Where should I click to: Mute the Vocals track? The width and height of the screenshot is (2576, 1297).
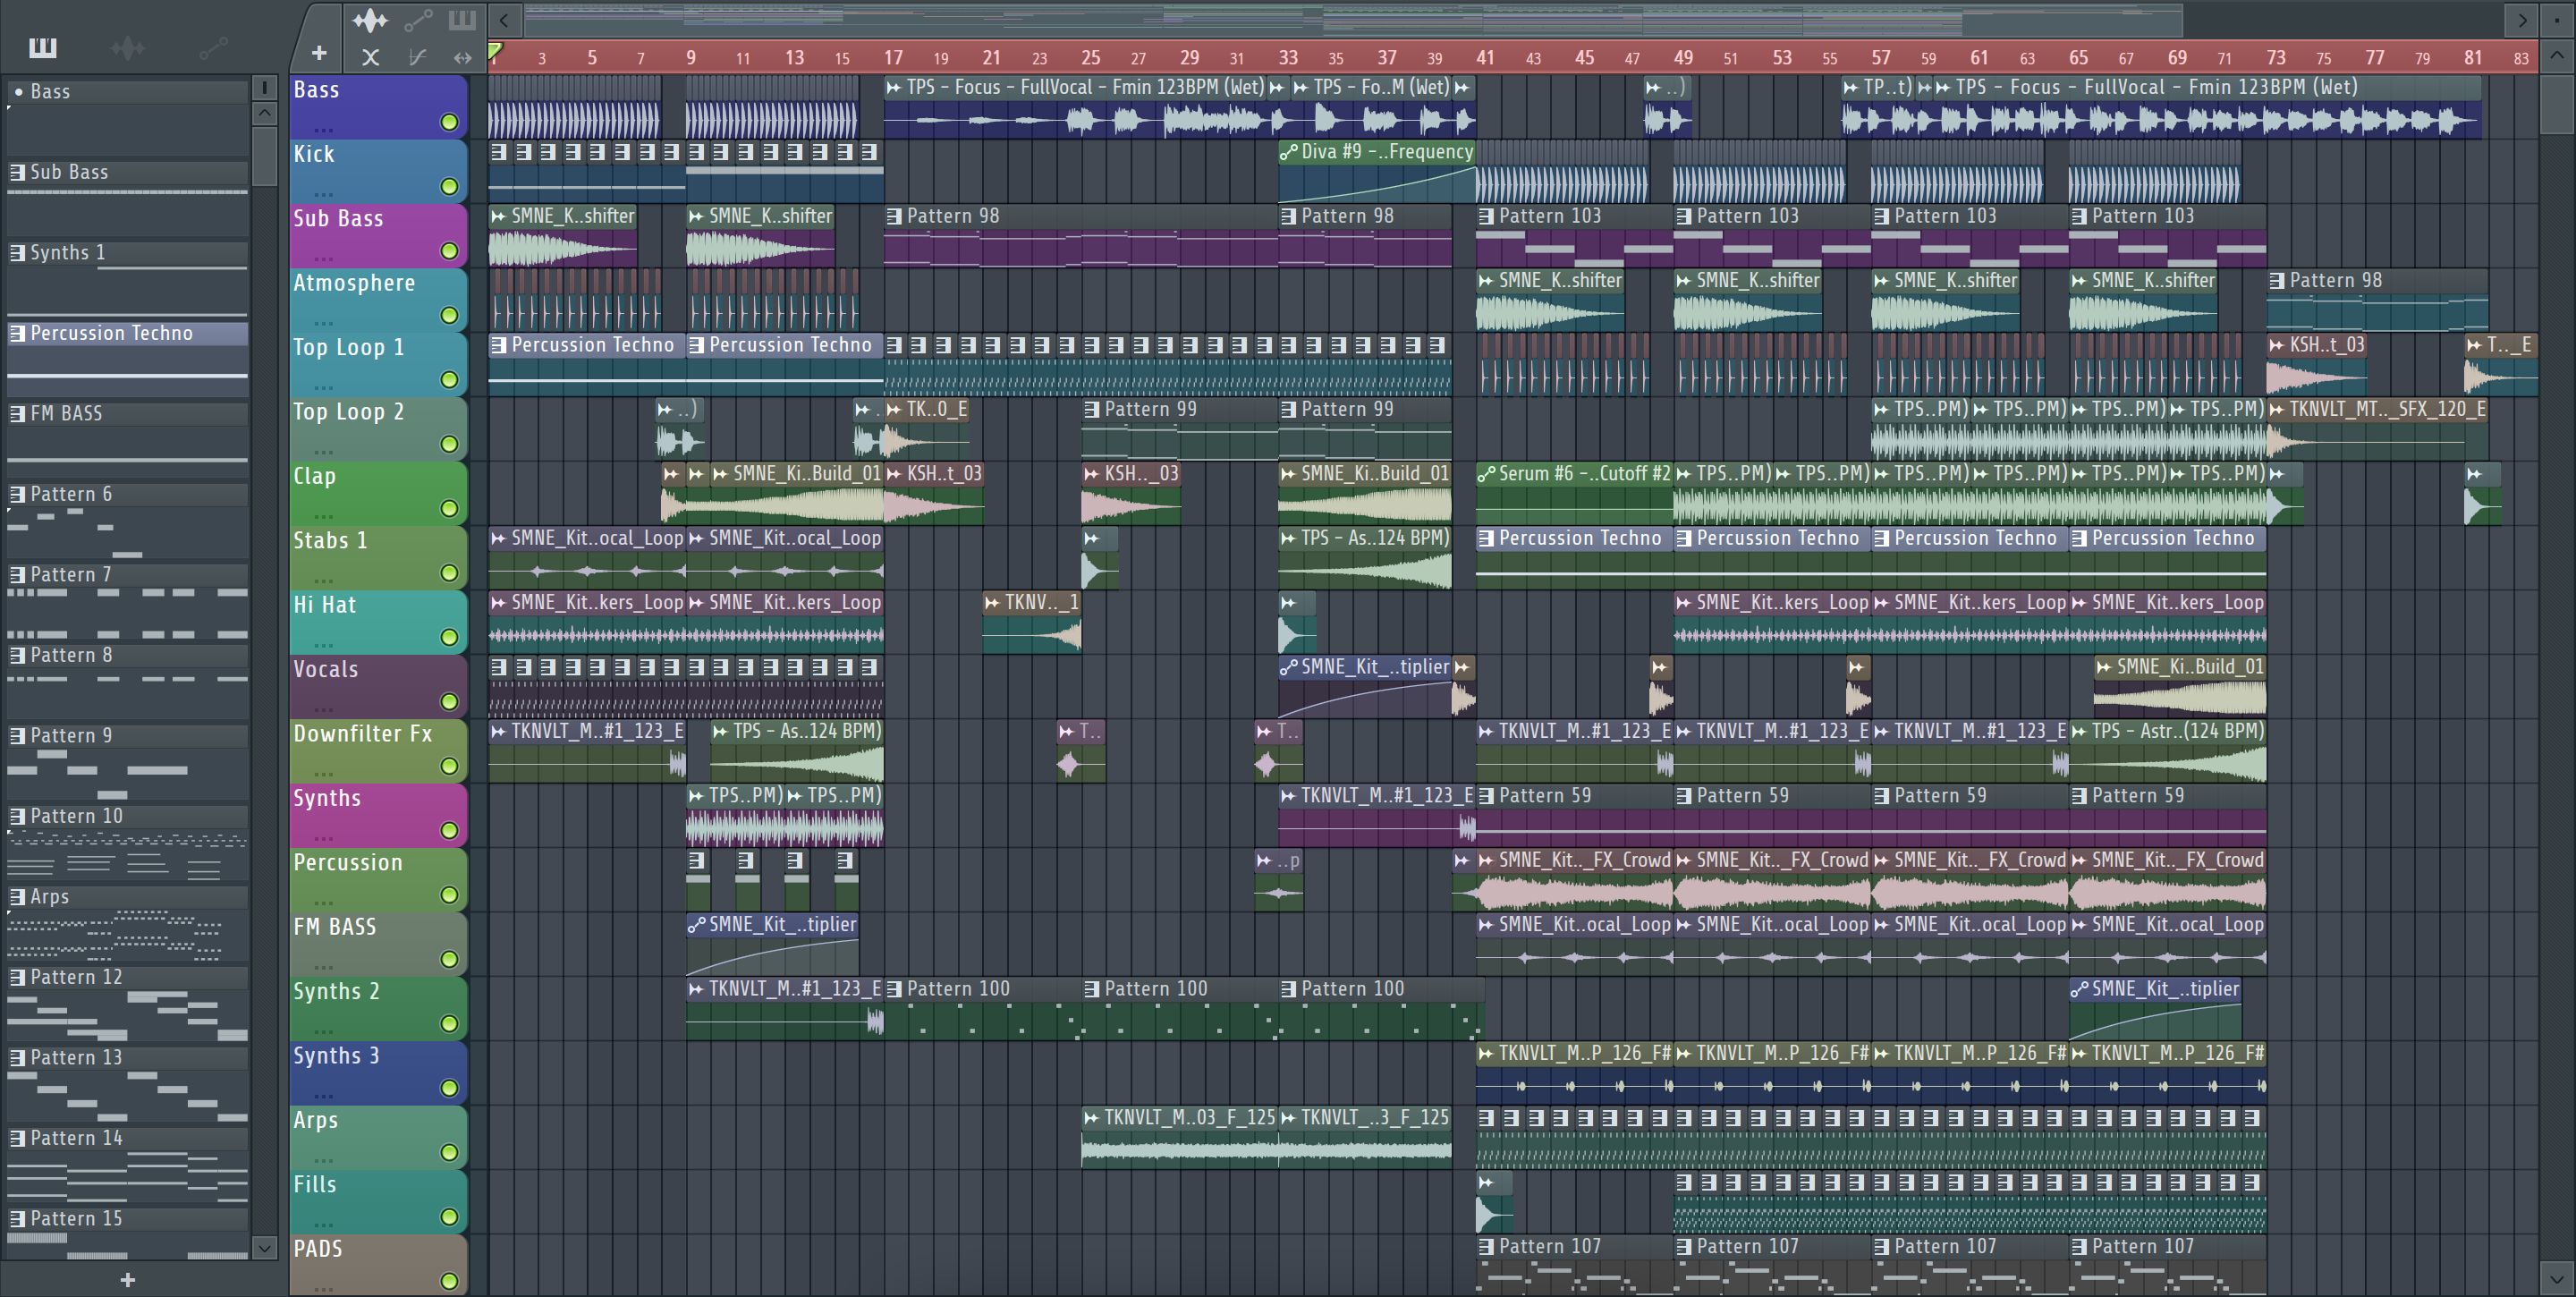(450, 702)
